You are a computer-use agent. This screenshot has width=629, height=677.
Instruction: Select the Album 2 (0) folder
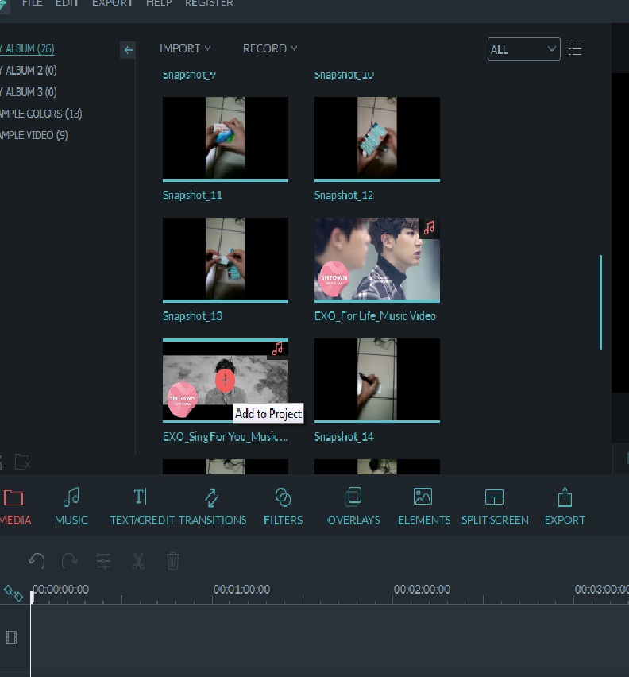[x=29, y=71]
